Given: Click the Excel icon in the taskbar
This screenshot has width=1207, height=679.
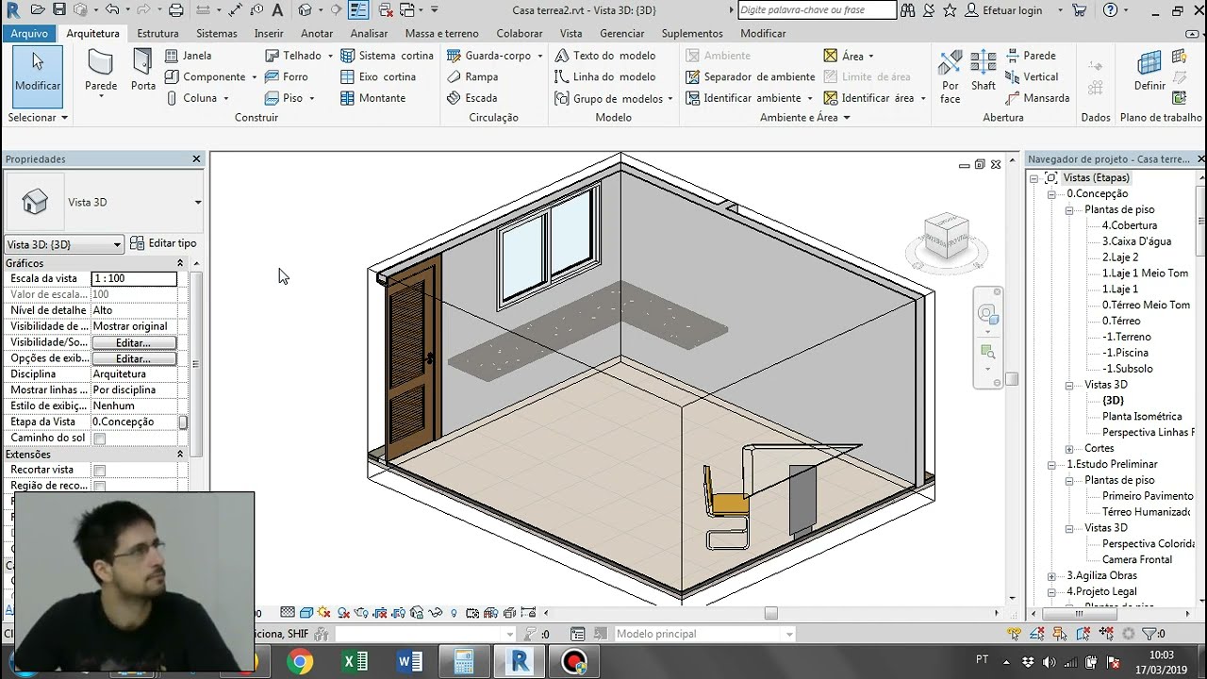Looking at the screenshot, I should pos(355,662).
